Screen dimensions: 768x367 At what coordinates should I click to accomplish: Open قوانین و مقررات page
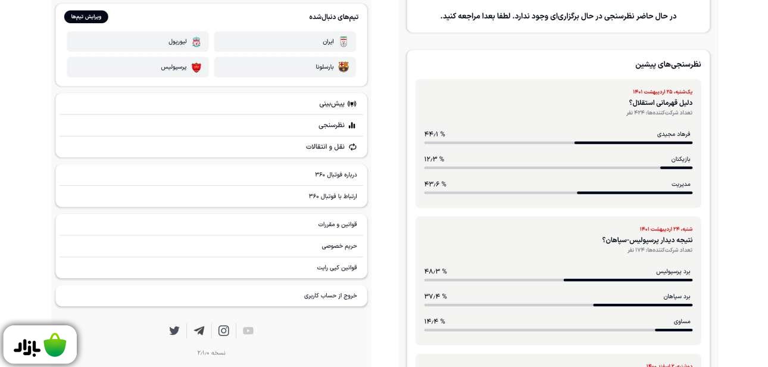point(337,224)
